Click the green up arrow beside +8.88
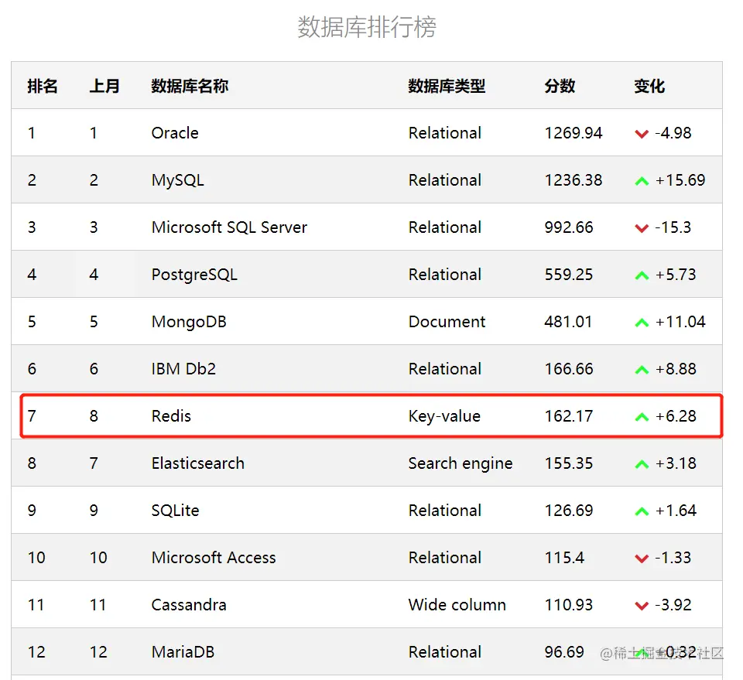The image size is (743, 680). point(642,369)
